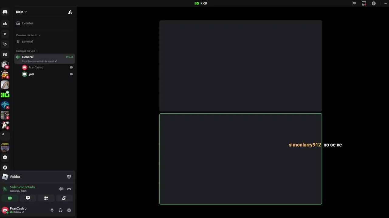Click the share screen button in voice panel
Viewport: 389px width, 218px height.
(28, 198)
